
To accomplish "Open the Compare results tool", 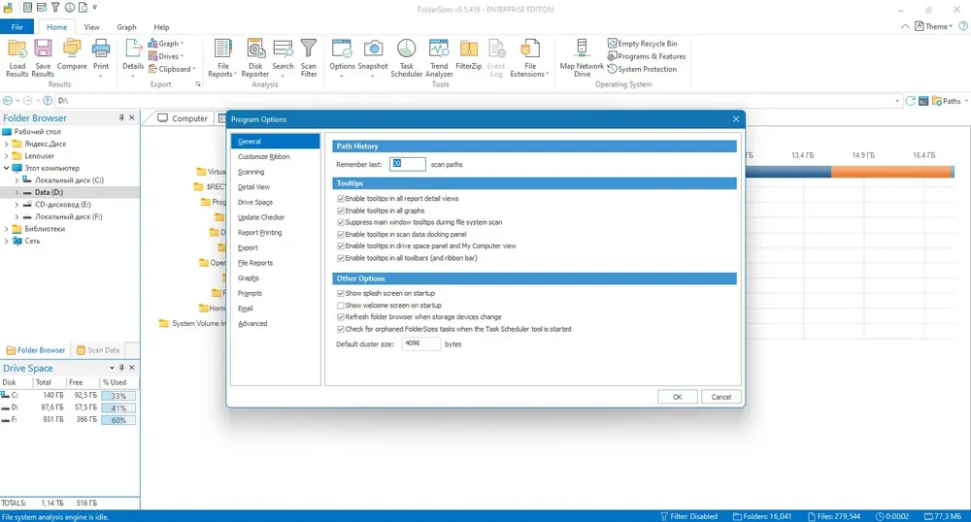I will (72, 55).
